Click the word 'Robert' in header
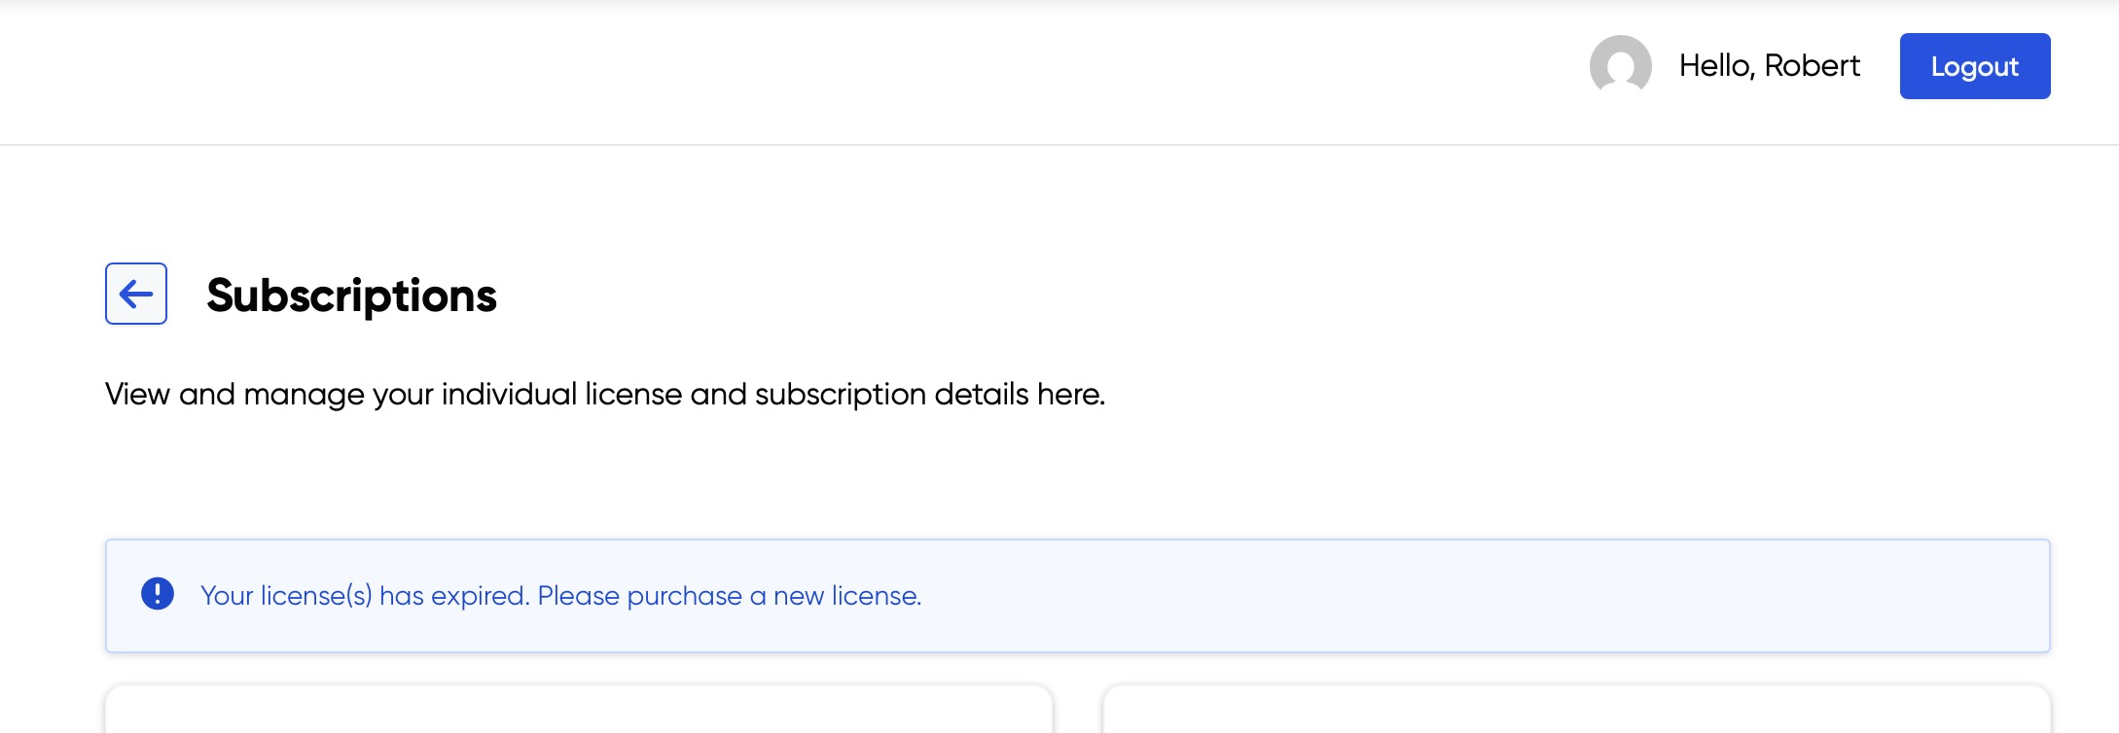 pos(1812,65)
